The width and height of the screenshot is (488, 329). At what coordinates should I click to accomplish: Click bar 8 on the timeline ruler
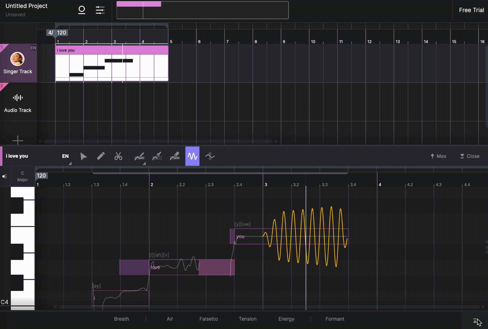[256, 42]
